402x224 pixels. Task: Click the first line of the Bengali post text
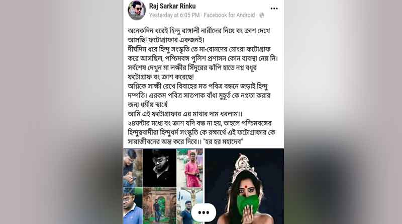(x=199, y=31)
